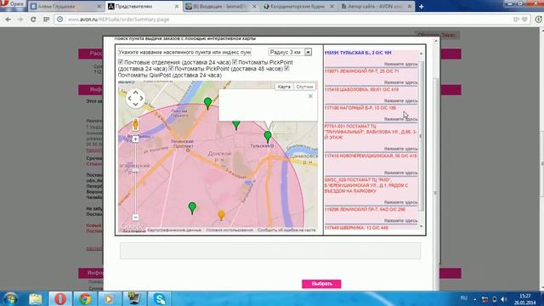This screenshot has height=306, width=544.
Task: Click the pickup list scroll up arrow
Action: pos(421,54)
